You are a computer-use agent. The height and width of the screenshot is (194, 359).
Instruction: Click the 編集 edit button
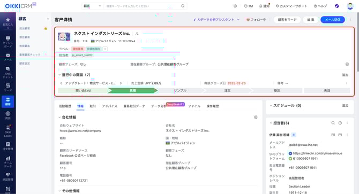pyautogui.click(x=311, y=20)
